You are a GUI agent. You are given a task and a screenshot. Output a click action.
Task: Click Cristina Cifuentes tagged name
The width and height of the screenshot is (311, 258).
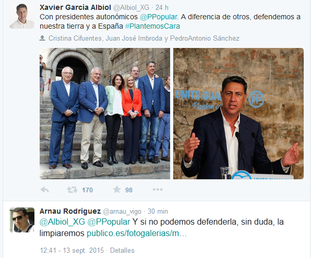75,38
